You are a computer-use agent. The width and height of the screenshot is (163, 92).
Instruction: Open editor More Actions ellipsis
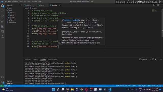(161, 5)
